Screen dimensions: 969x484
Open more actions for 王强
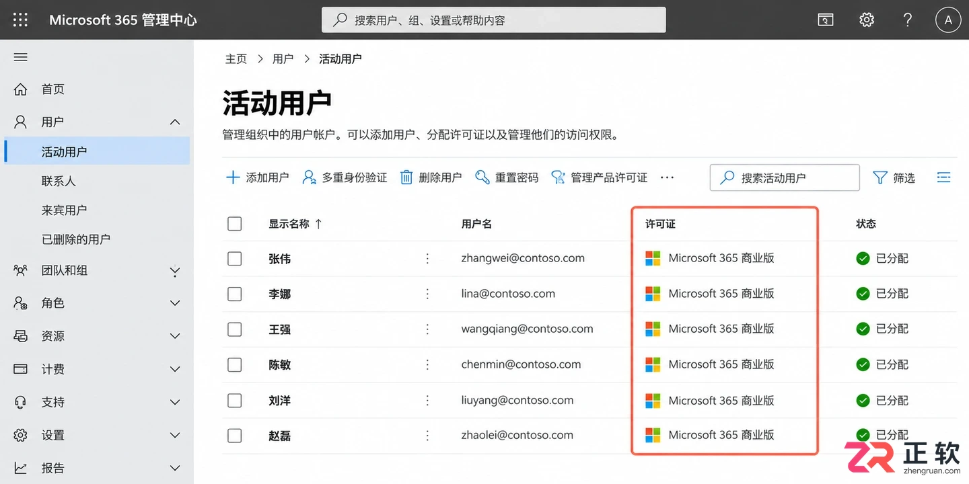click(x=427, y=329)
